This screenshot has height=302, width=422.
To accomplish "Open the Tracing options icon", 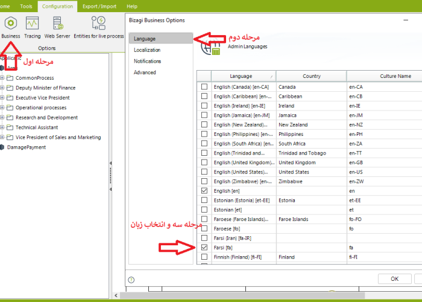I will pos(32,23).
